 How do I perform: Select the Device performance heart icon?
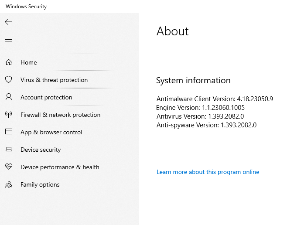click(x=8, y=167)
